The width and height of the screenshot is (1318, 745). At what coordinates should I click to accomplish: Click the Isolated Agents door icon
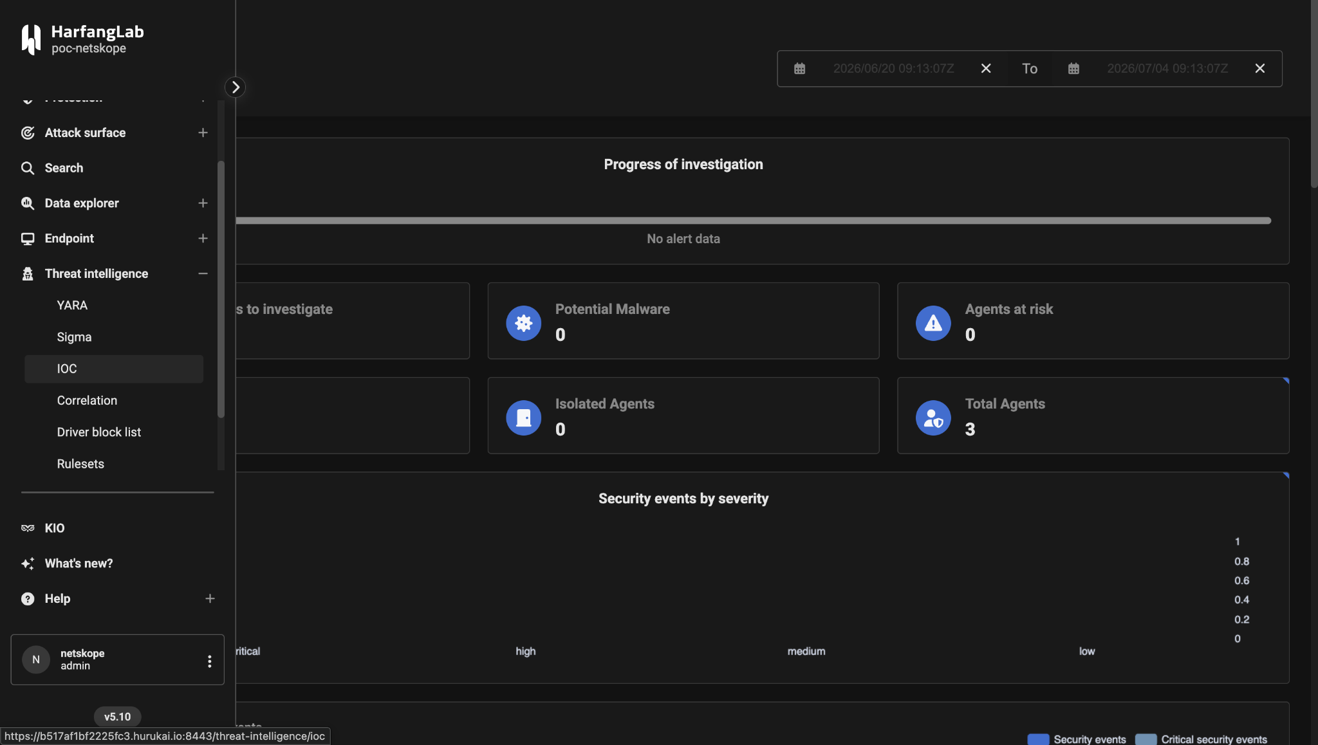tap(523, 418)
